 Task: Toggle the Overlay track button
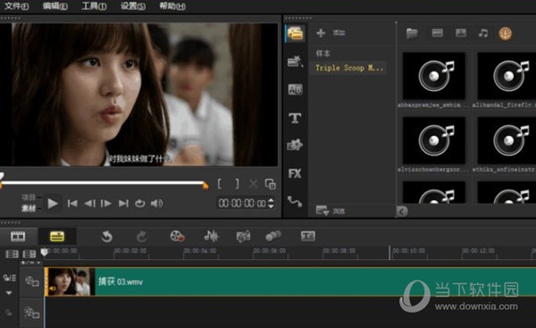tap(32, 312)
